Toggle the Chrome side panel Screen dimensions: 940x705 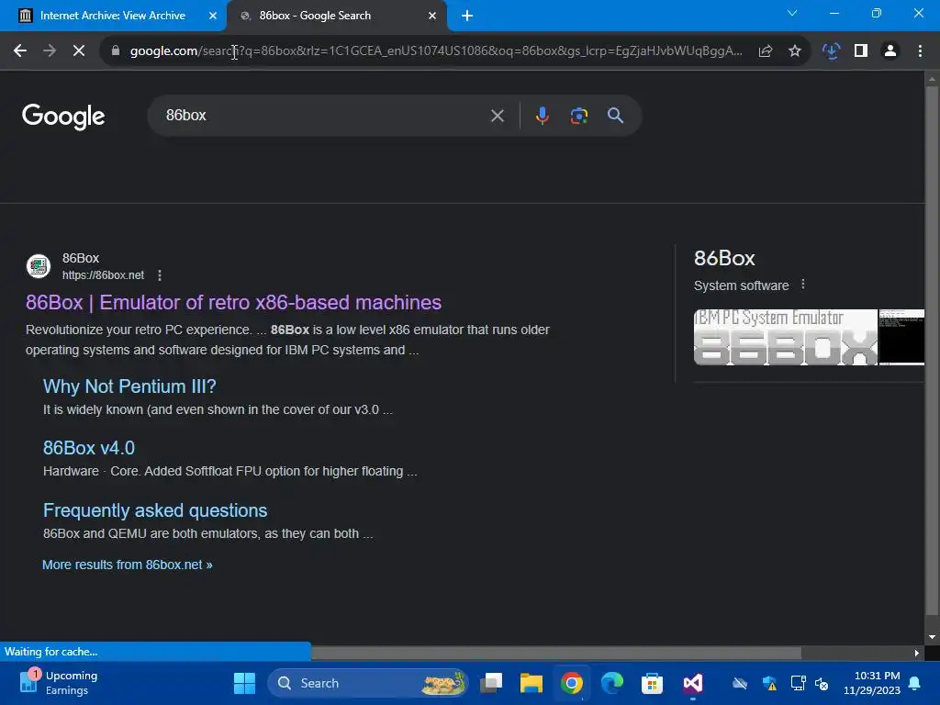pyautogui.click(x=861, y=51)
